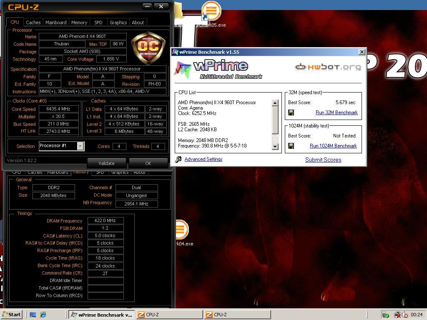
Task: Click the DRAM Frequency value 422.0 MHz
Action: click(x=105, y=221)
